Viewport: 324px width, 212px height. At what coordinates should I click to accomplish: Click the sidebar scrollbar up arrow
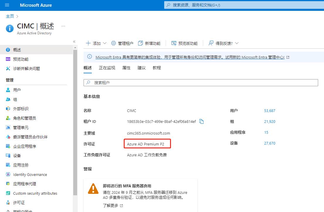75,48
